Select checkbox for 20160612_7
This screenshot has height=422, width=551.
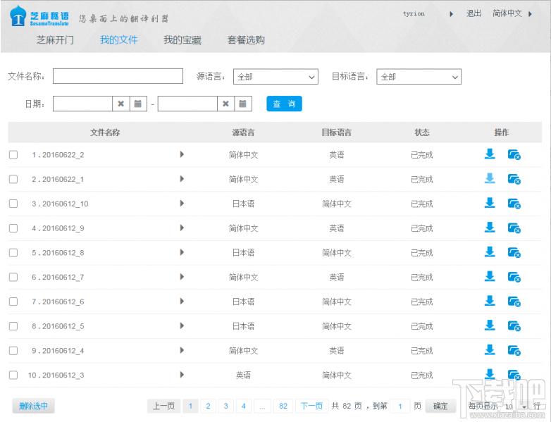13,278
